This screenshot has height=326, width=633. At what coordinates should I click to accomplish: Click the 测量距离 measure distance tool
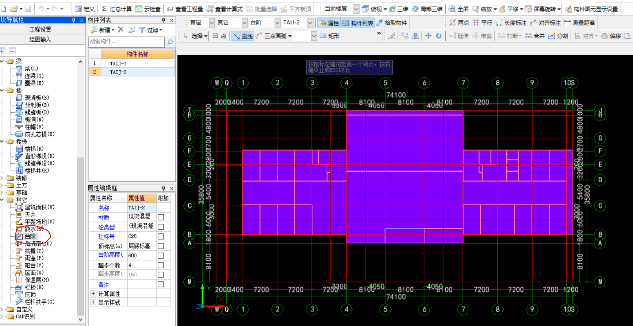(579, 23)
